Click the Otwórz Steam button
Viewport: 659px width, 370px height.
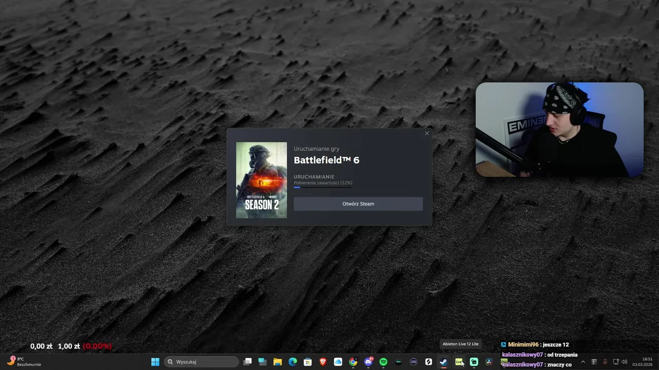[358, 204]
